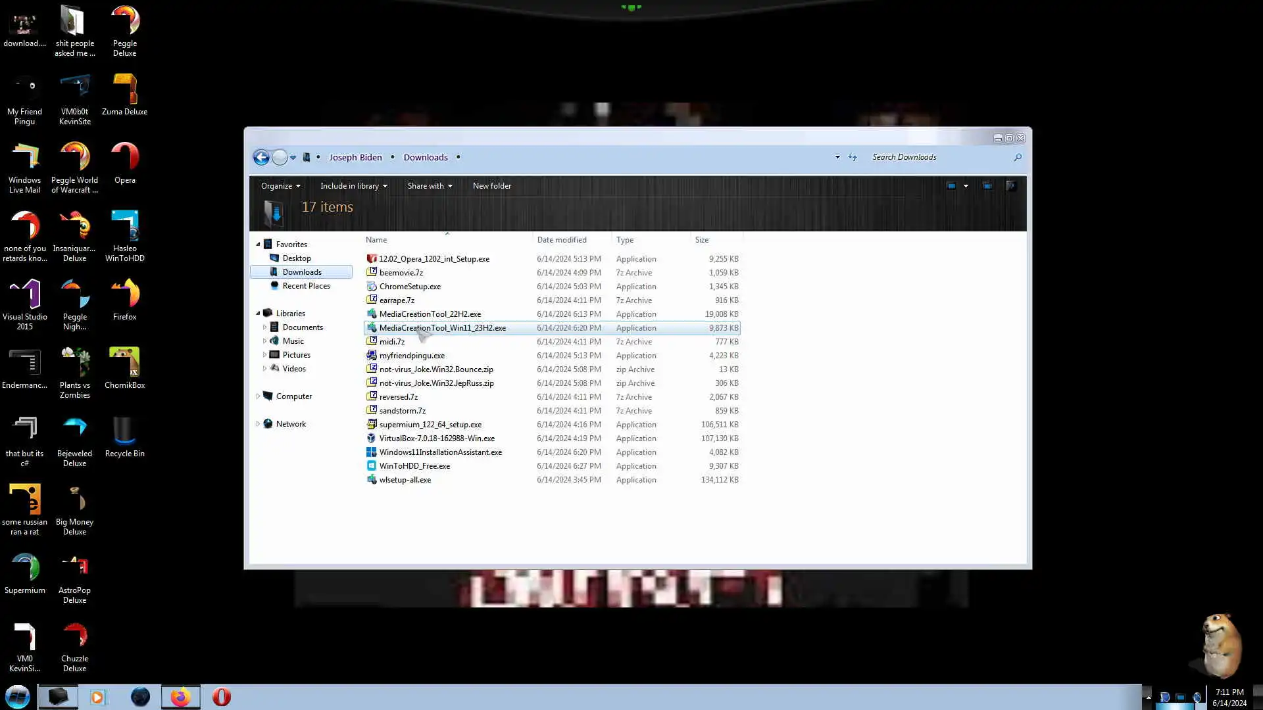Screen dimensions: 1263x710
Task: Click the Back navigation arrow button
Action: [x=261, y=158]
